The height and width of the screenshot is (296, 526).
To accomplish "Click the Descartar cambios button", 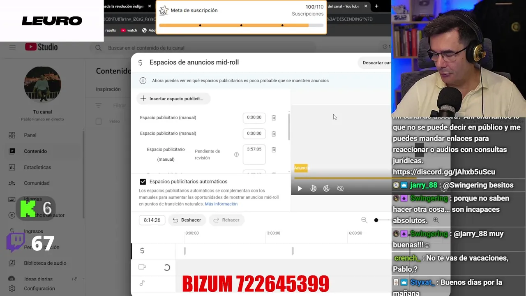I will [x=375, y=63].
